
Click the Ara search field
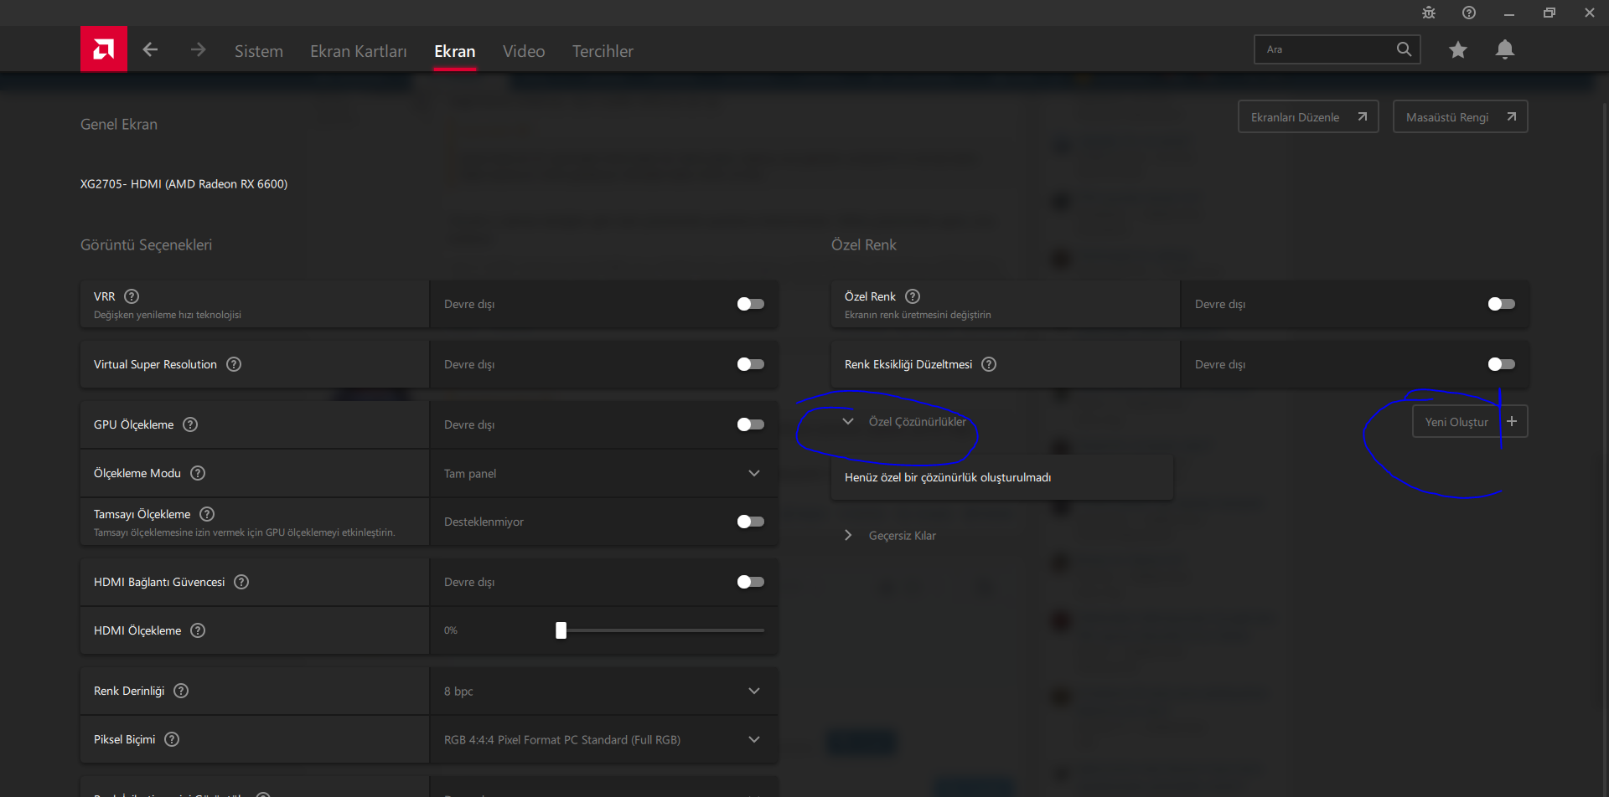coord(1324,49)
